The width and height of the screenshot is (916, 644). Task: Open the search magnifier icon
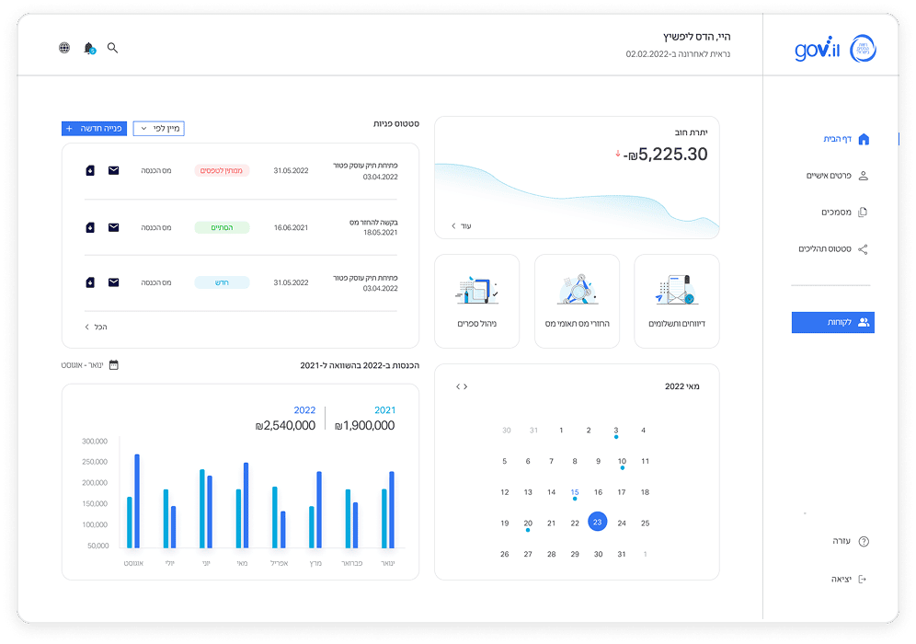(x=113, y=48)
